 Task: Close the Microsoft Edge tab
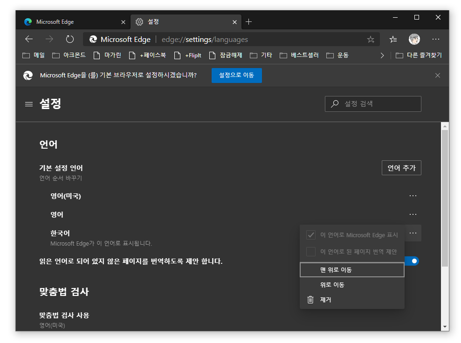(x=123, y=22)
